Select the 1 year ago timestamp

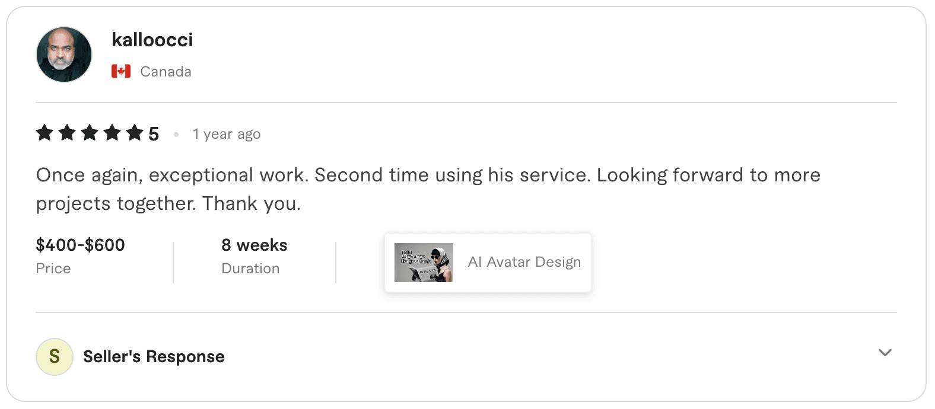226,134
